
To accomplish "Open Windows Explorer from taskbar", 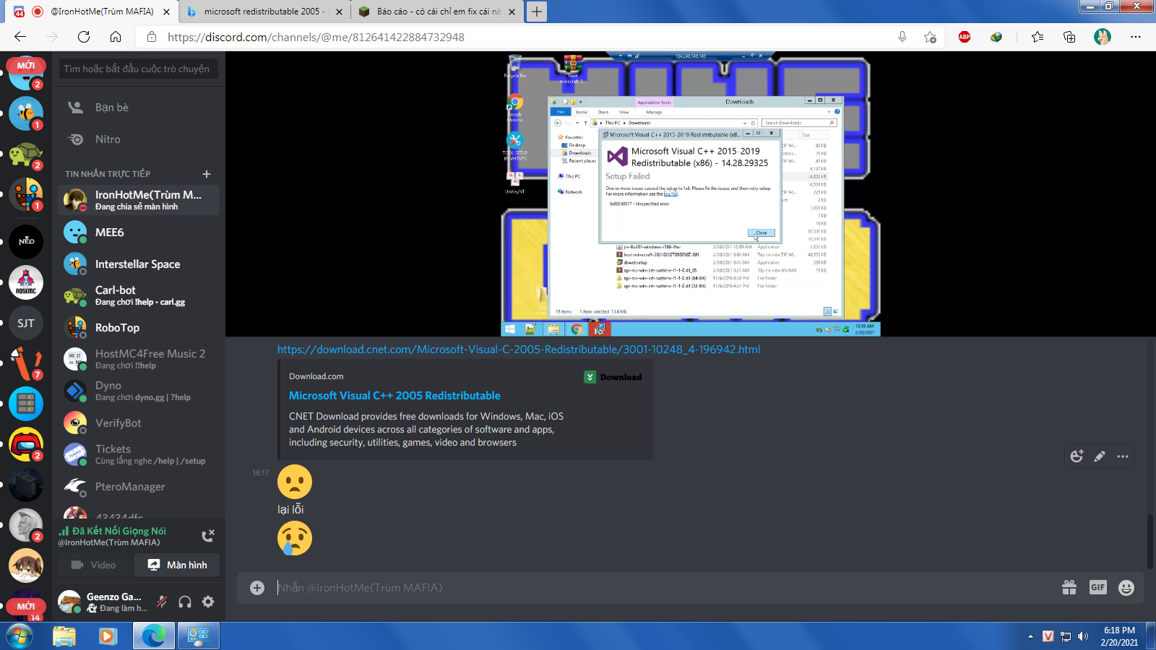I will (x=64, y=636).
